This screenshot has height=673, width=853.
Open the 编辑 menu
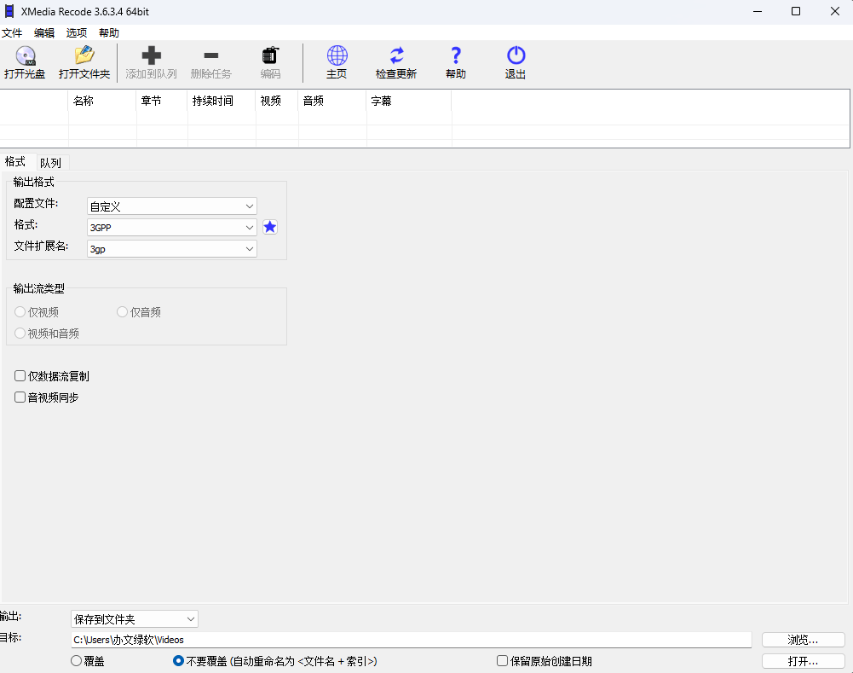[44, 32]
